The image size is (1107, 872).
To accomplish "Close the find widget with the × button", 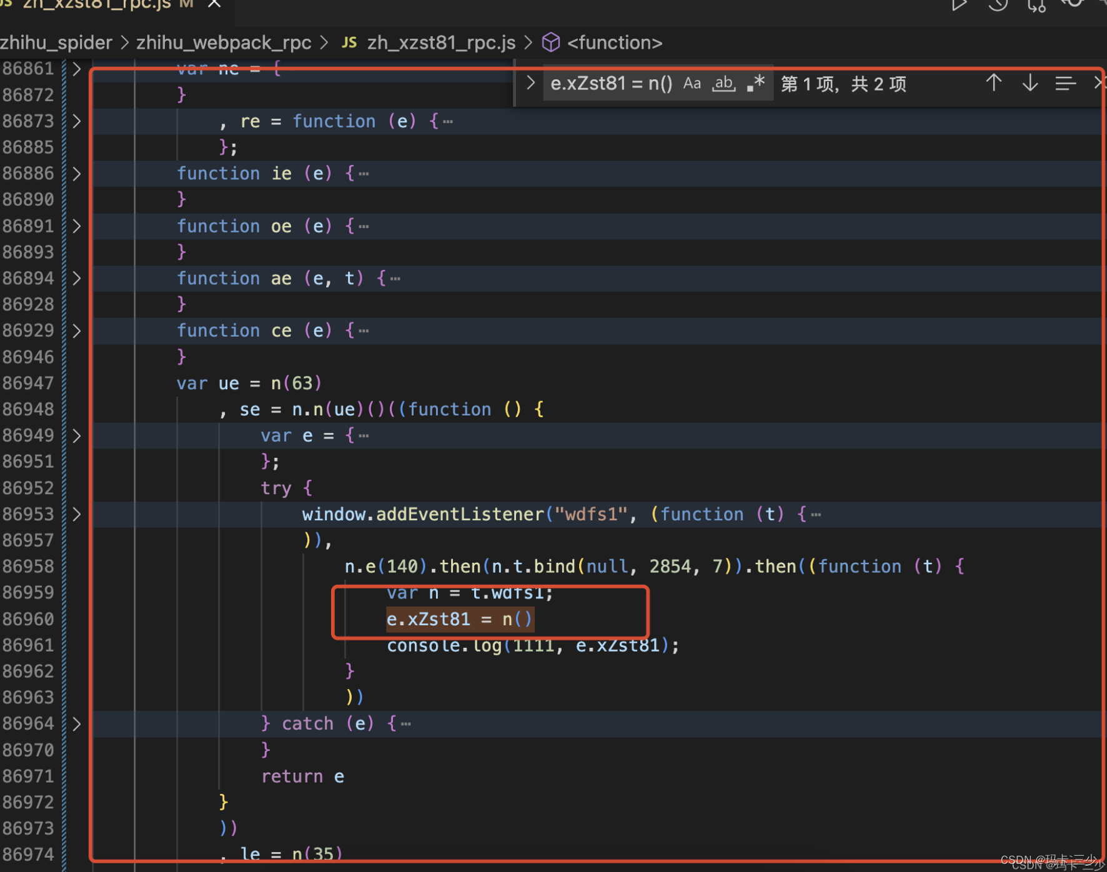I will 1098,82.
